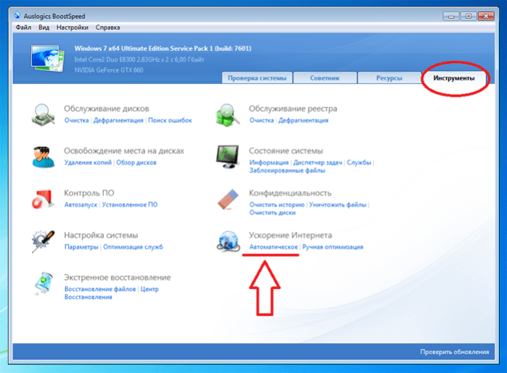Click the Ускорение Интернета heading
Image resolution: width=507 pixels, height=373 pixels.
click(x=290, y=235)
